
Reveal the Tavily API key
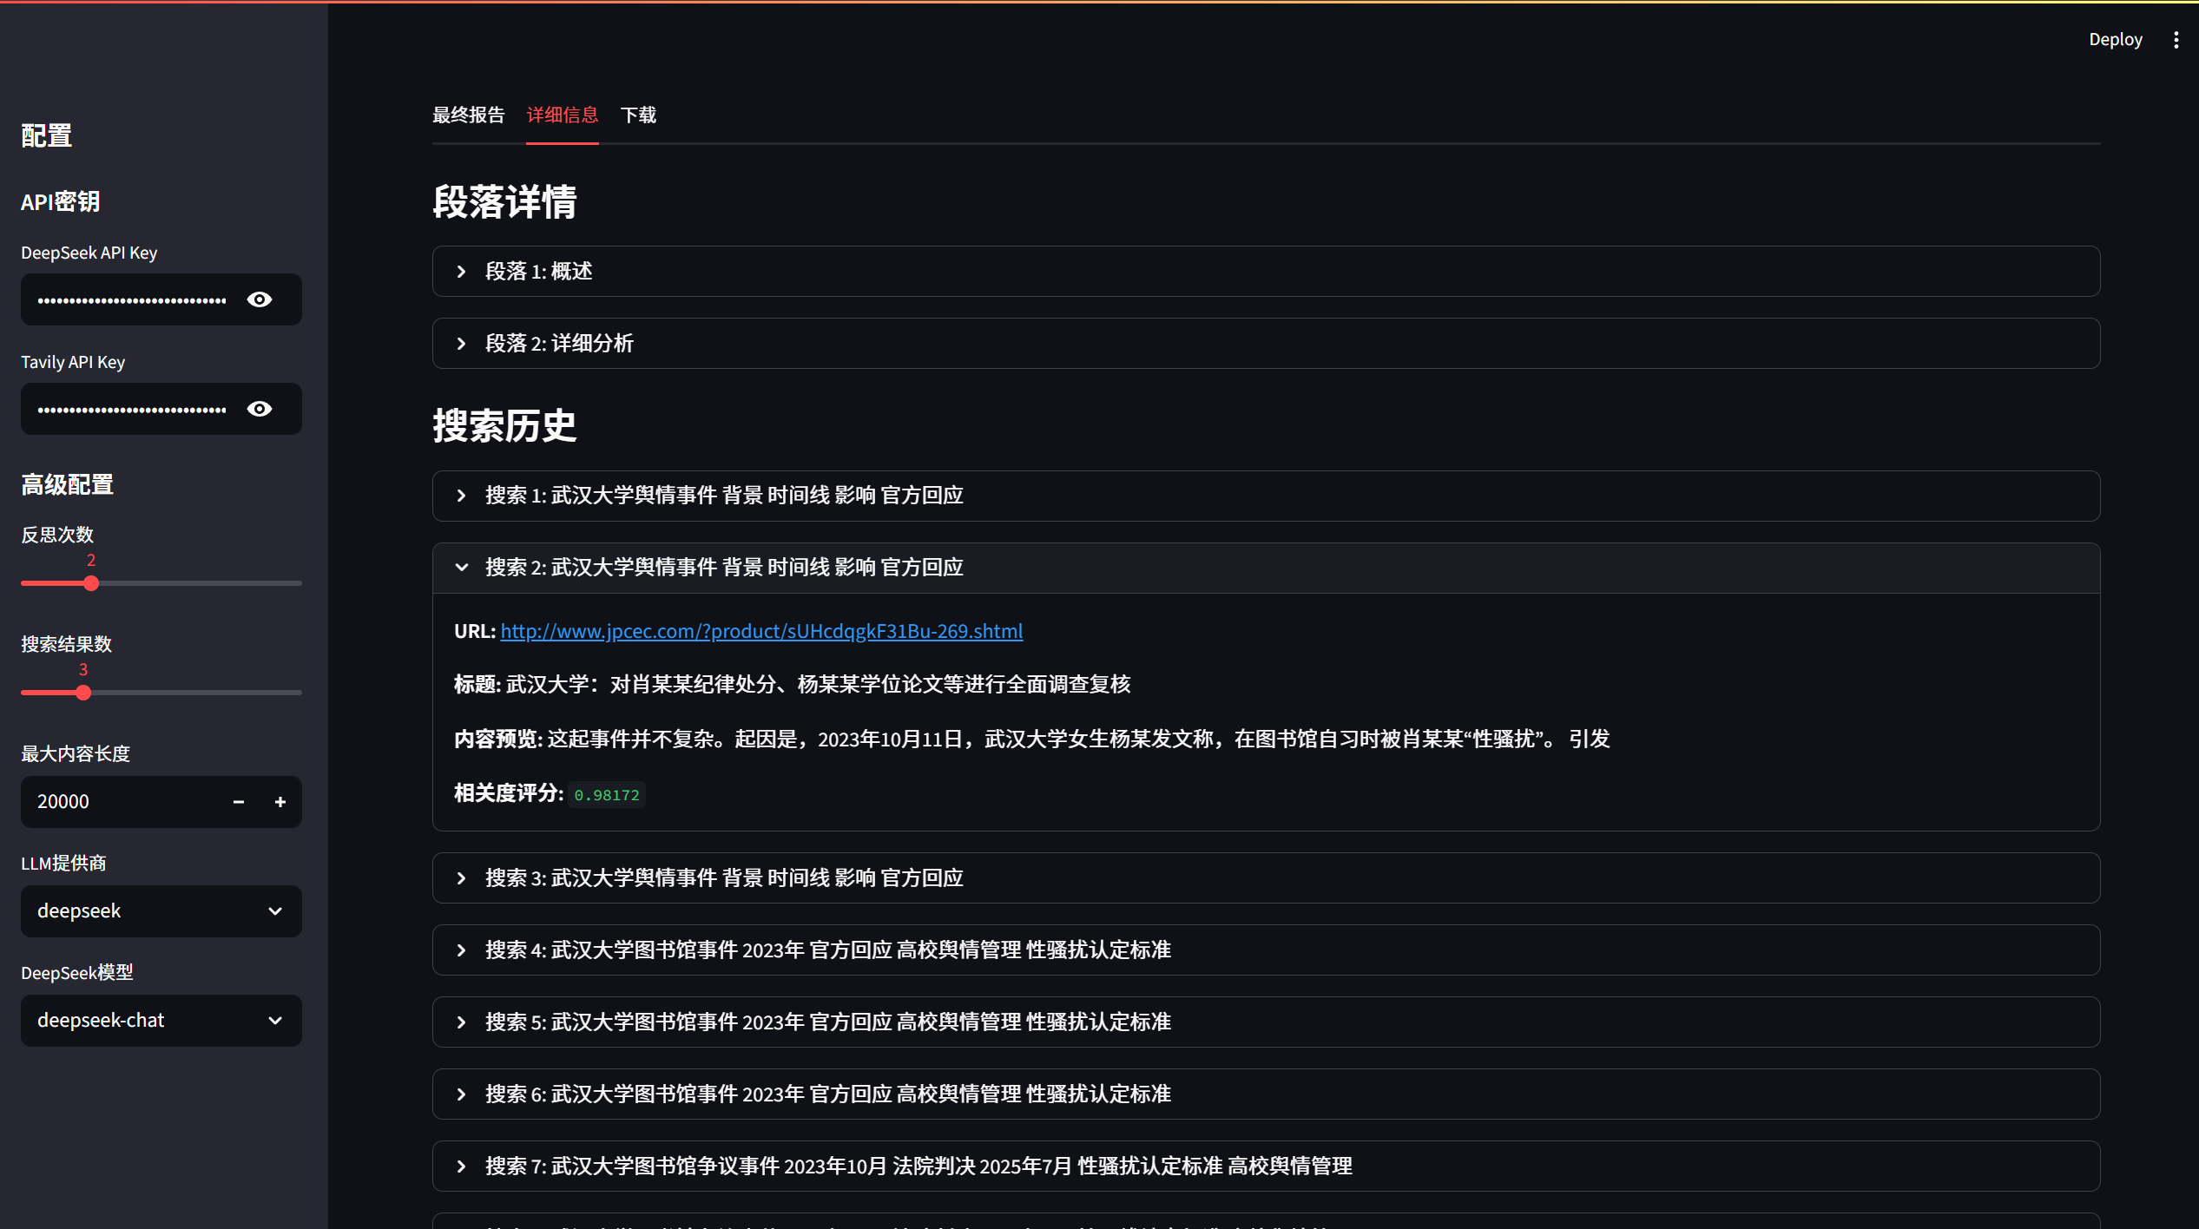(x=260, y=409)
